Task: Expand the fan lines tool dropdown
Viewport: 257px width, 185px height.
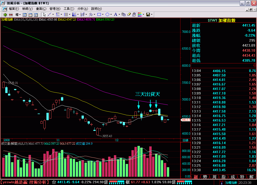Action: point(78,15)
